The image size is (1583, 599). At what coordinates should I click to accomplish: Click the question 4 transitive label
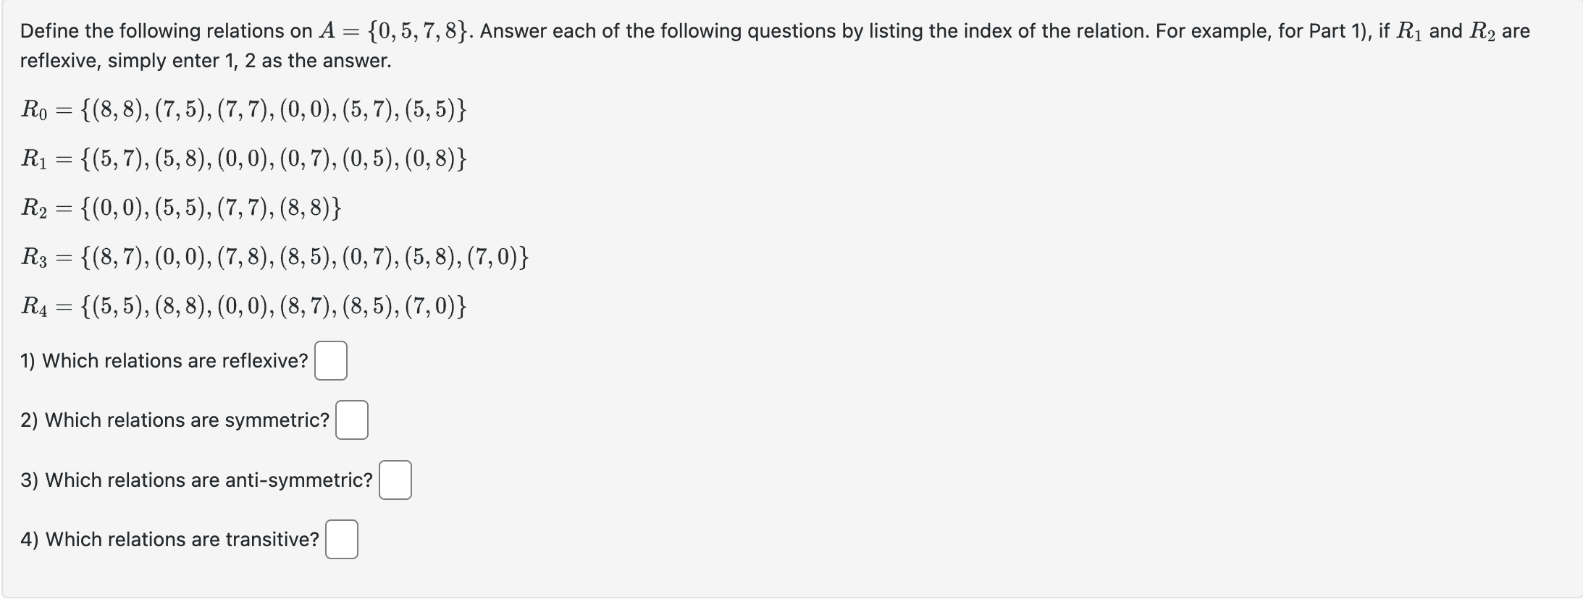tap(170, 539)
